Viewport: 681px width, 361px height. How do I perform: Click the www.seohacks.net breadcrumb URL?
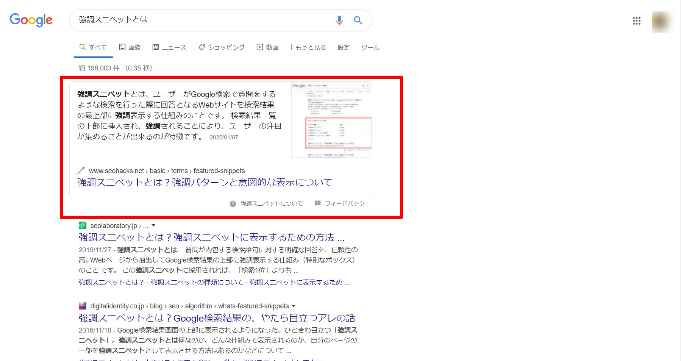167,171
